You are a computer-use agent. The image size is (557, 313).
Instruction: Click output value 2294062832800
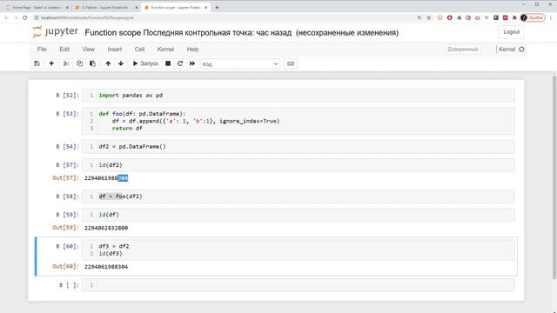106,228
